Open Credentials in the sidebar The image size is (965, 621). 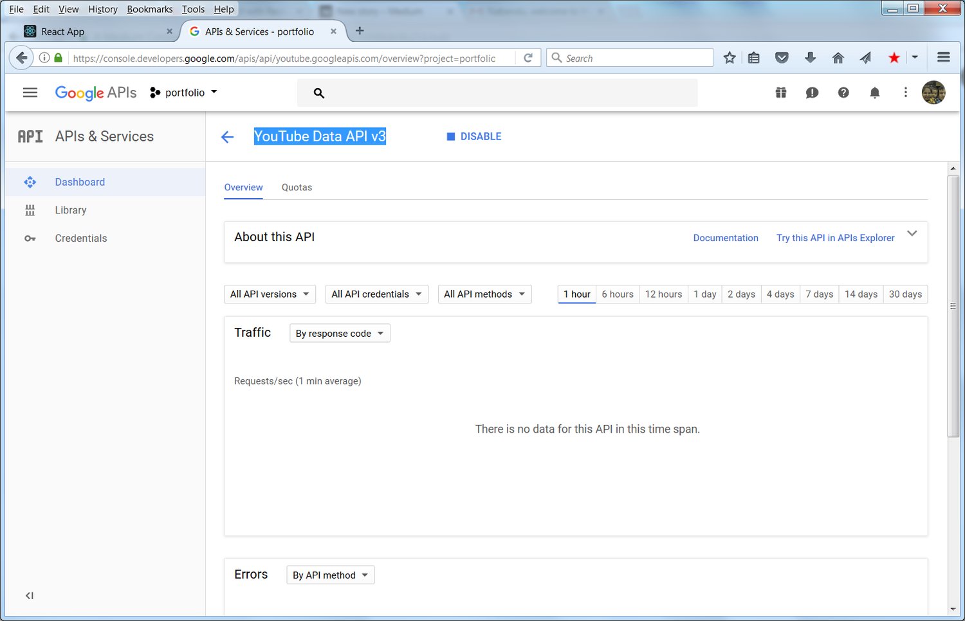pos(81,239)
